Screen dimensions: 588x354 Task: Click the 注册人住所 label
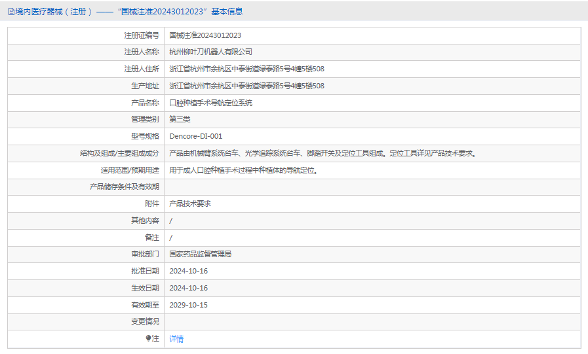(142, 69)
